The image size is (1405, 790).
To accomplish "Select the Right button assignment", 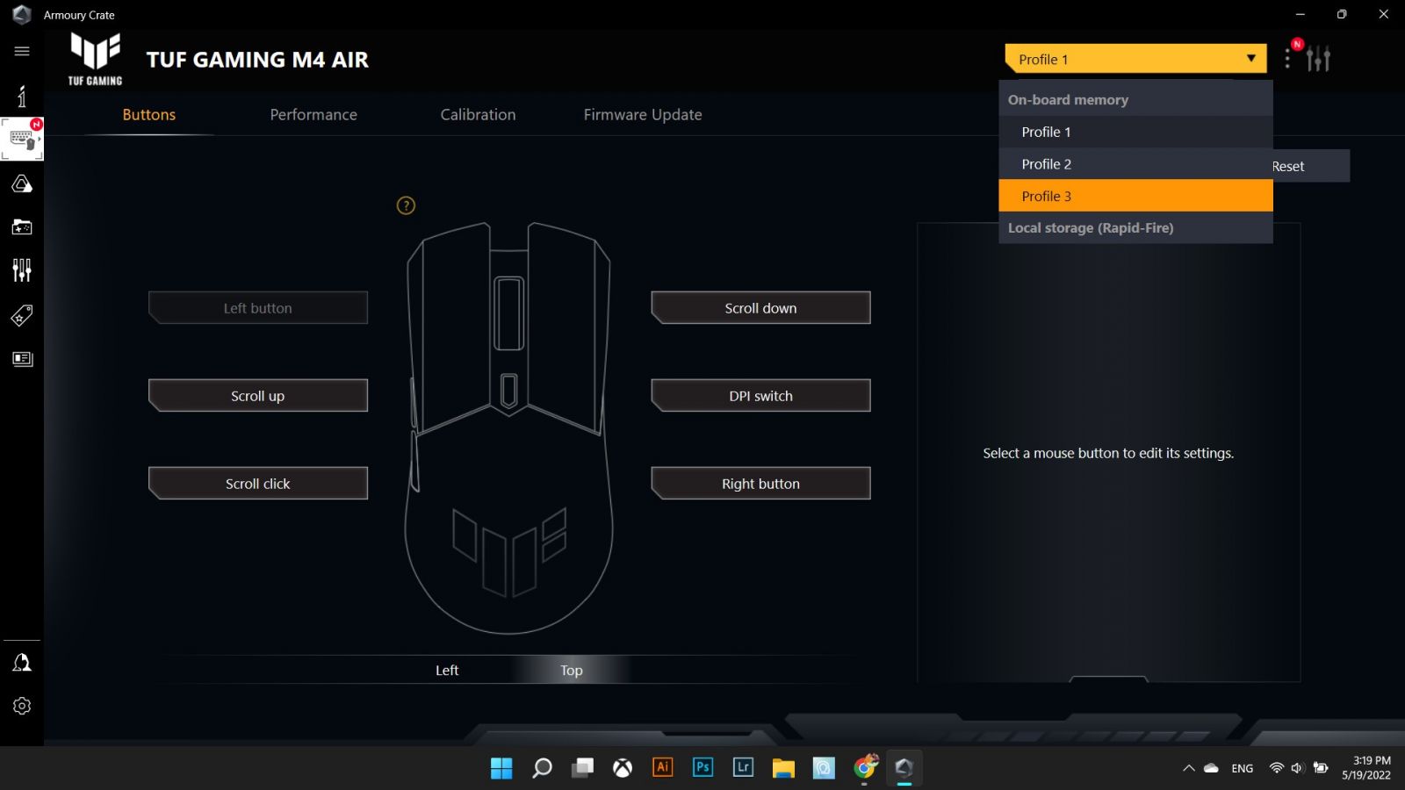I will pyautogui.click(x=760, y=484).
